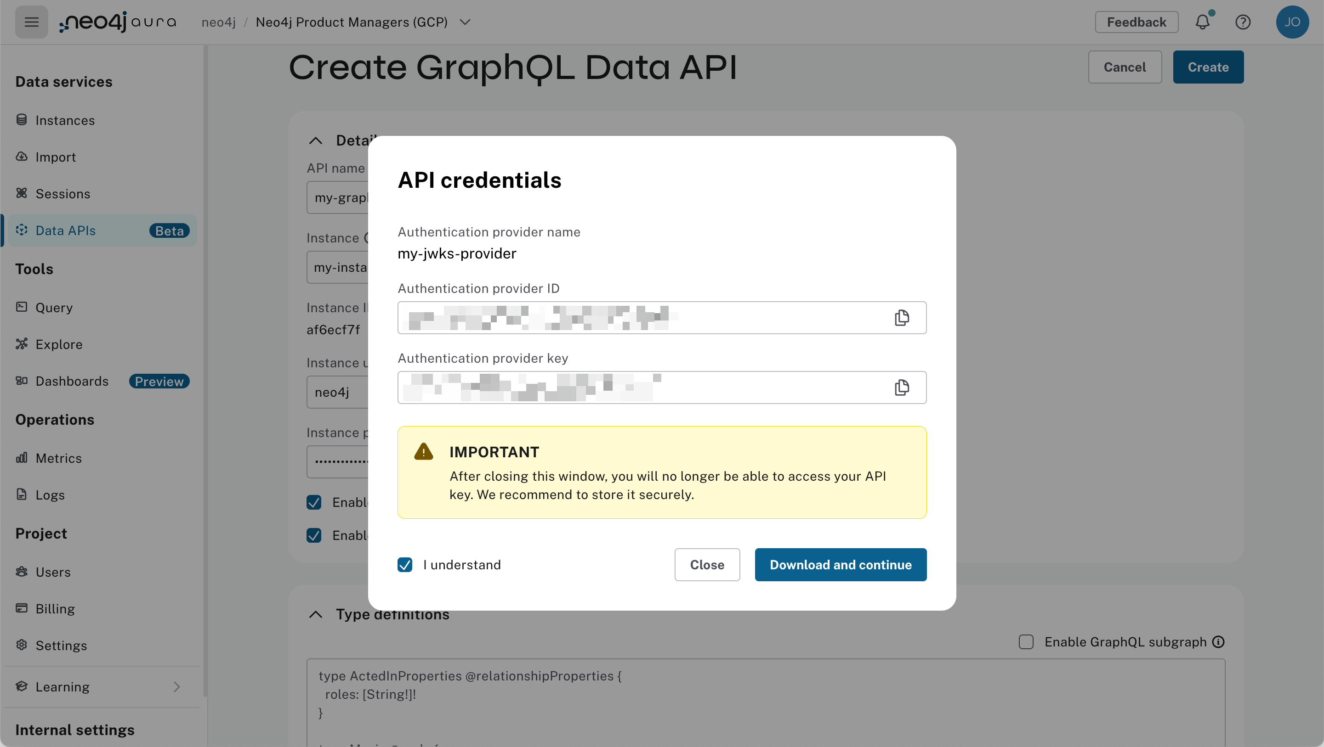Click the GraphQL subgraph info icon
The width and height of the screenshot is (1324, 747).
click(1218, 642)
